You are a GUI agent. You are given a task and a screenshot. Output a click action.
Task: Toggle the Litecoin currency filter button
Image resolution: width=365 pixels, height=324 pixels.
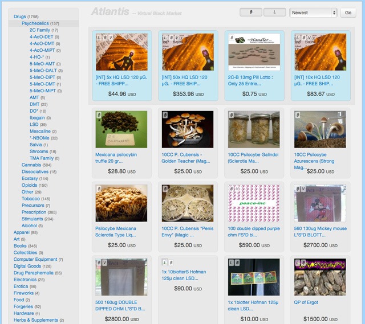[x=274, y=12]
